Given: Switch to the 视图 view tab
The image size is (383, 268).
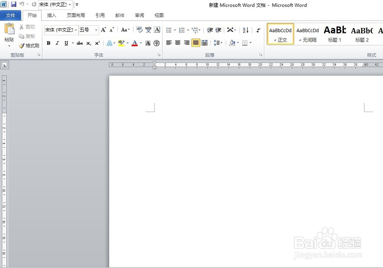Looking at the screenshot, I should click(x=159, y=15).
